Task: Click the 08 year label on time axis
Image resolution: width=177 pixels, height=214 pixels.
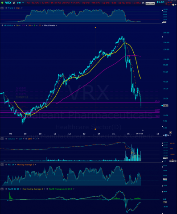Action: [10, 134]
